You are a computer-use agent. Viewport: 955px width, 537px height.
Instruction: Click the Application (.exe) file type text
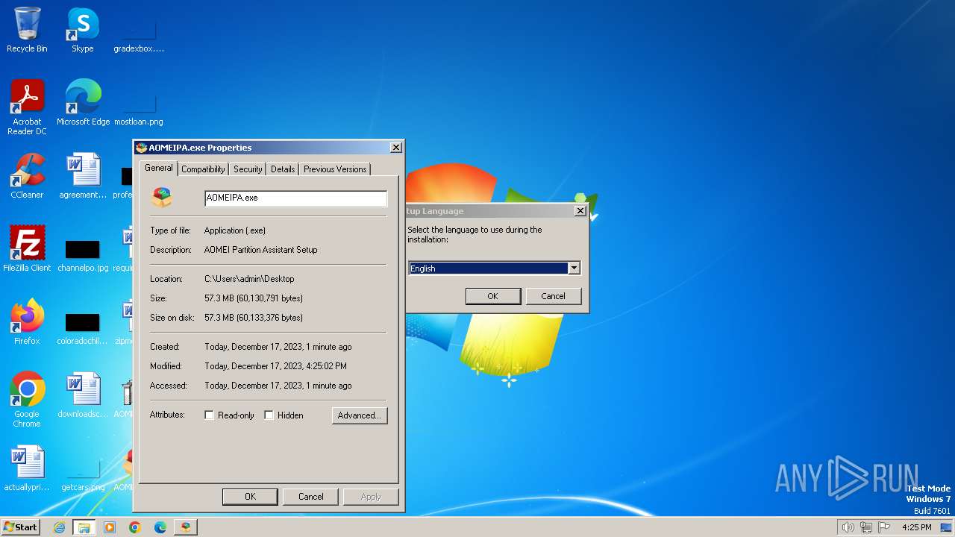click(x=235, y=230)
